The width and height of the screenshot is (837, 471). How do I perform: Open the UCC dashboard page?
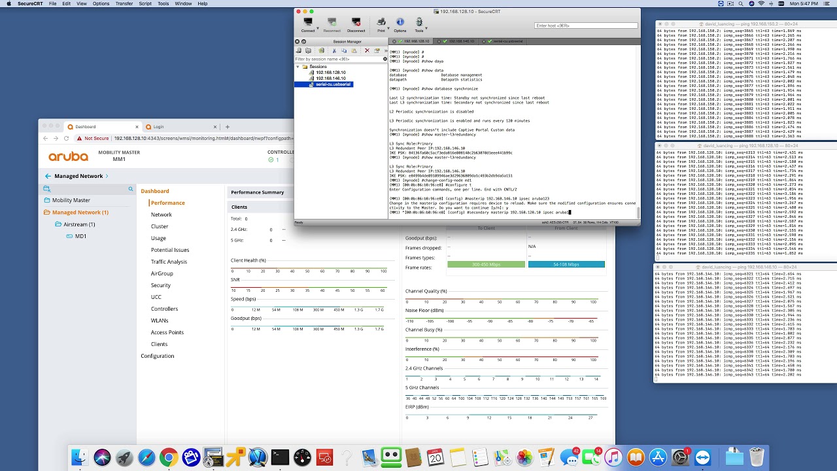click(x=156, y=297)
